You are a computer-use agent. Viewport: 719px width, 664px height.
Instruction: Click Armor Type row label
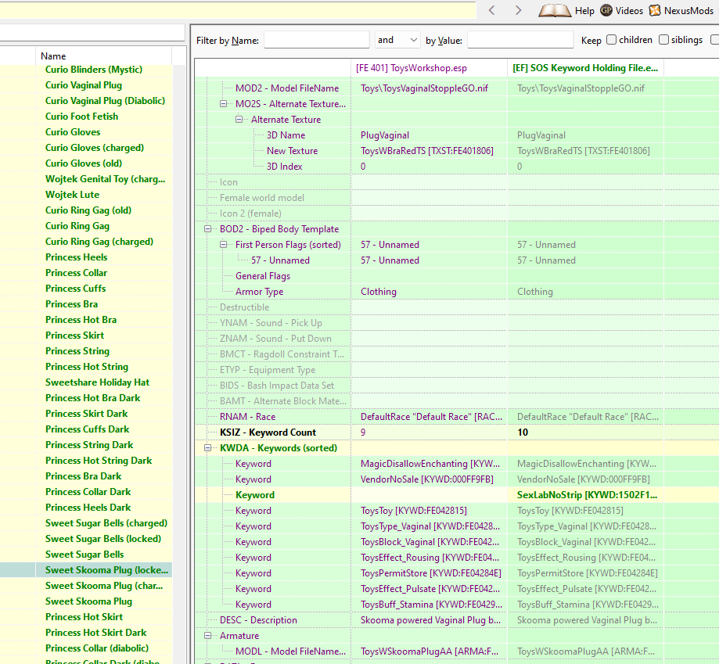tap(259, 292)
